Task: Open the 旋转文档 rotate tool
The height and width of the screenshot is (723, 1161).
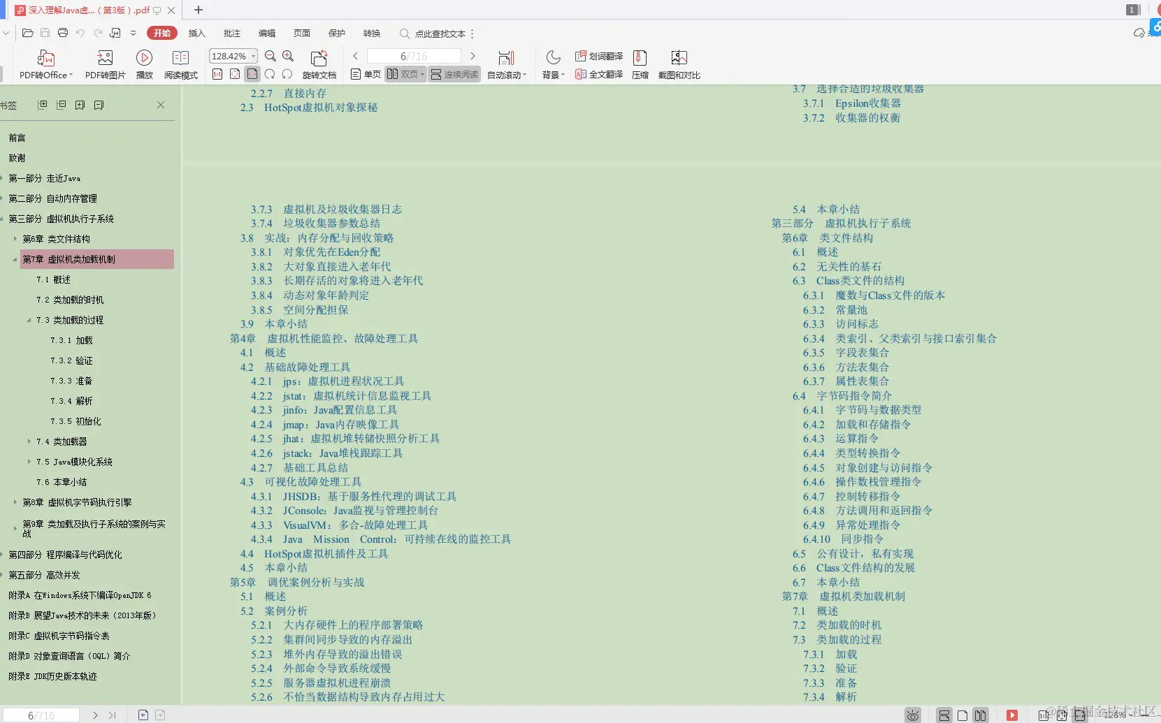Action: point(319,63)
